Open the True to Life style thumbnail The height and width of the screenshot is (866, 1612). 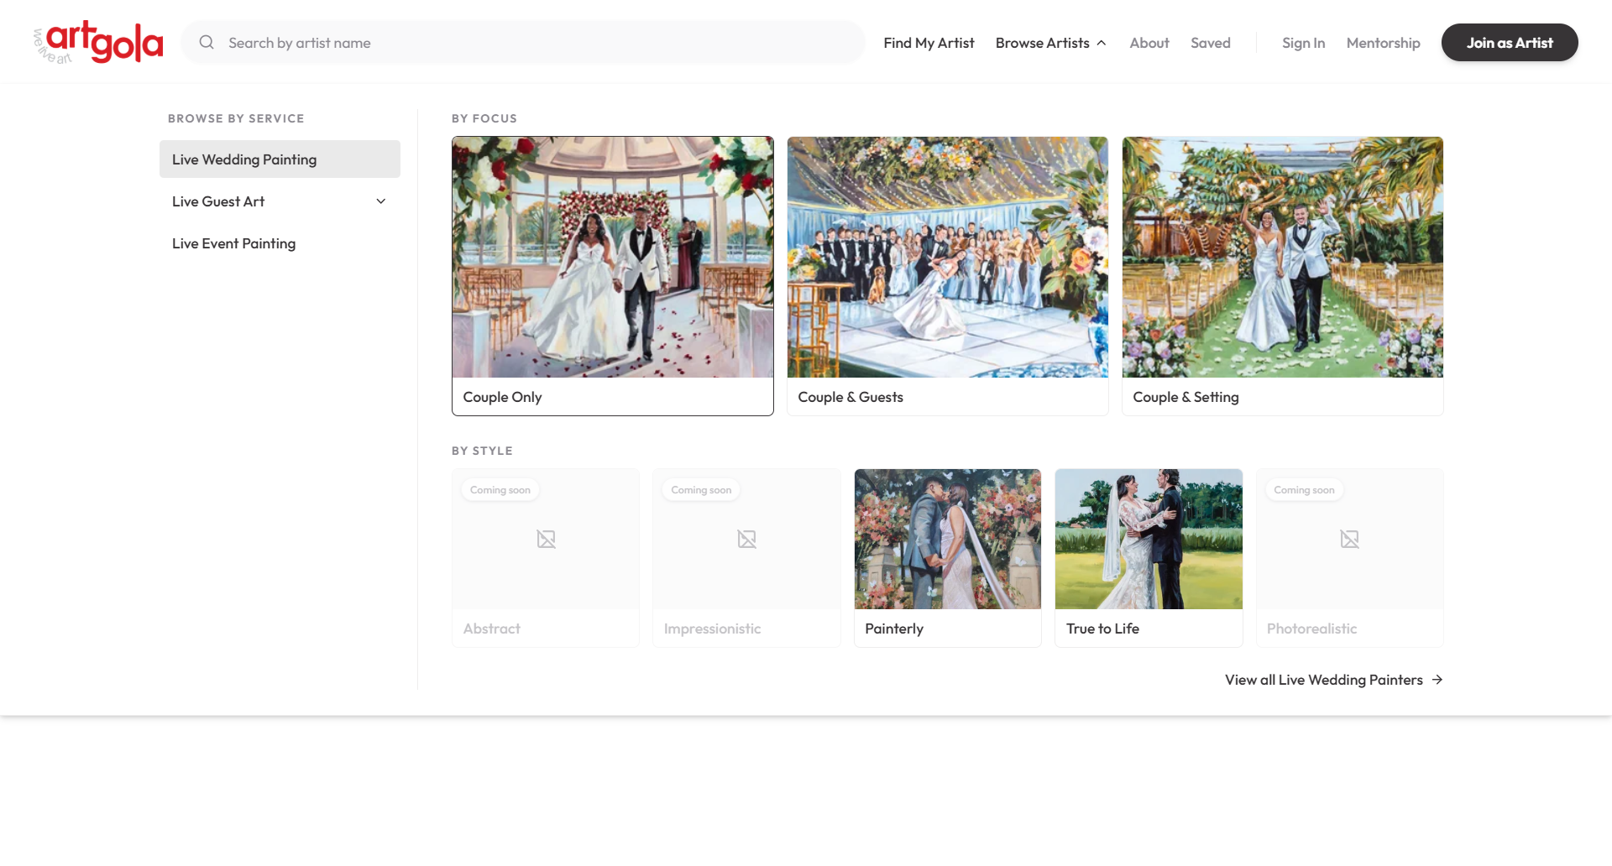click(x=1149, y=539)
